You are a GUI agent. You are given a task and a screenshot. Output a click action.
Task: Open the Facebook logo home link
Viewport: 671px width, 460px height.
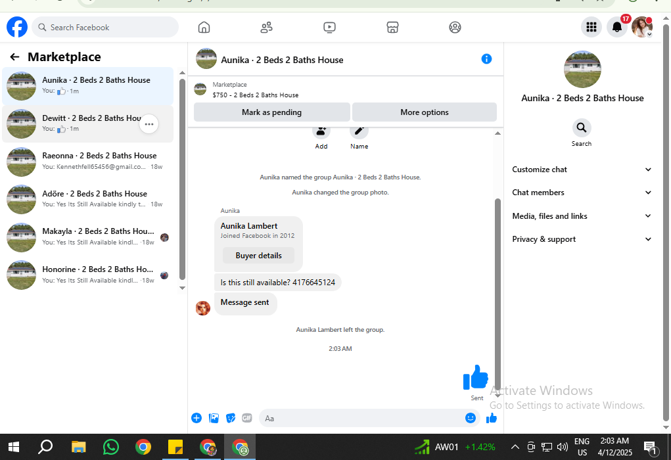[17, 27]
